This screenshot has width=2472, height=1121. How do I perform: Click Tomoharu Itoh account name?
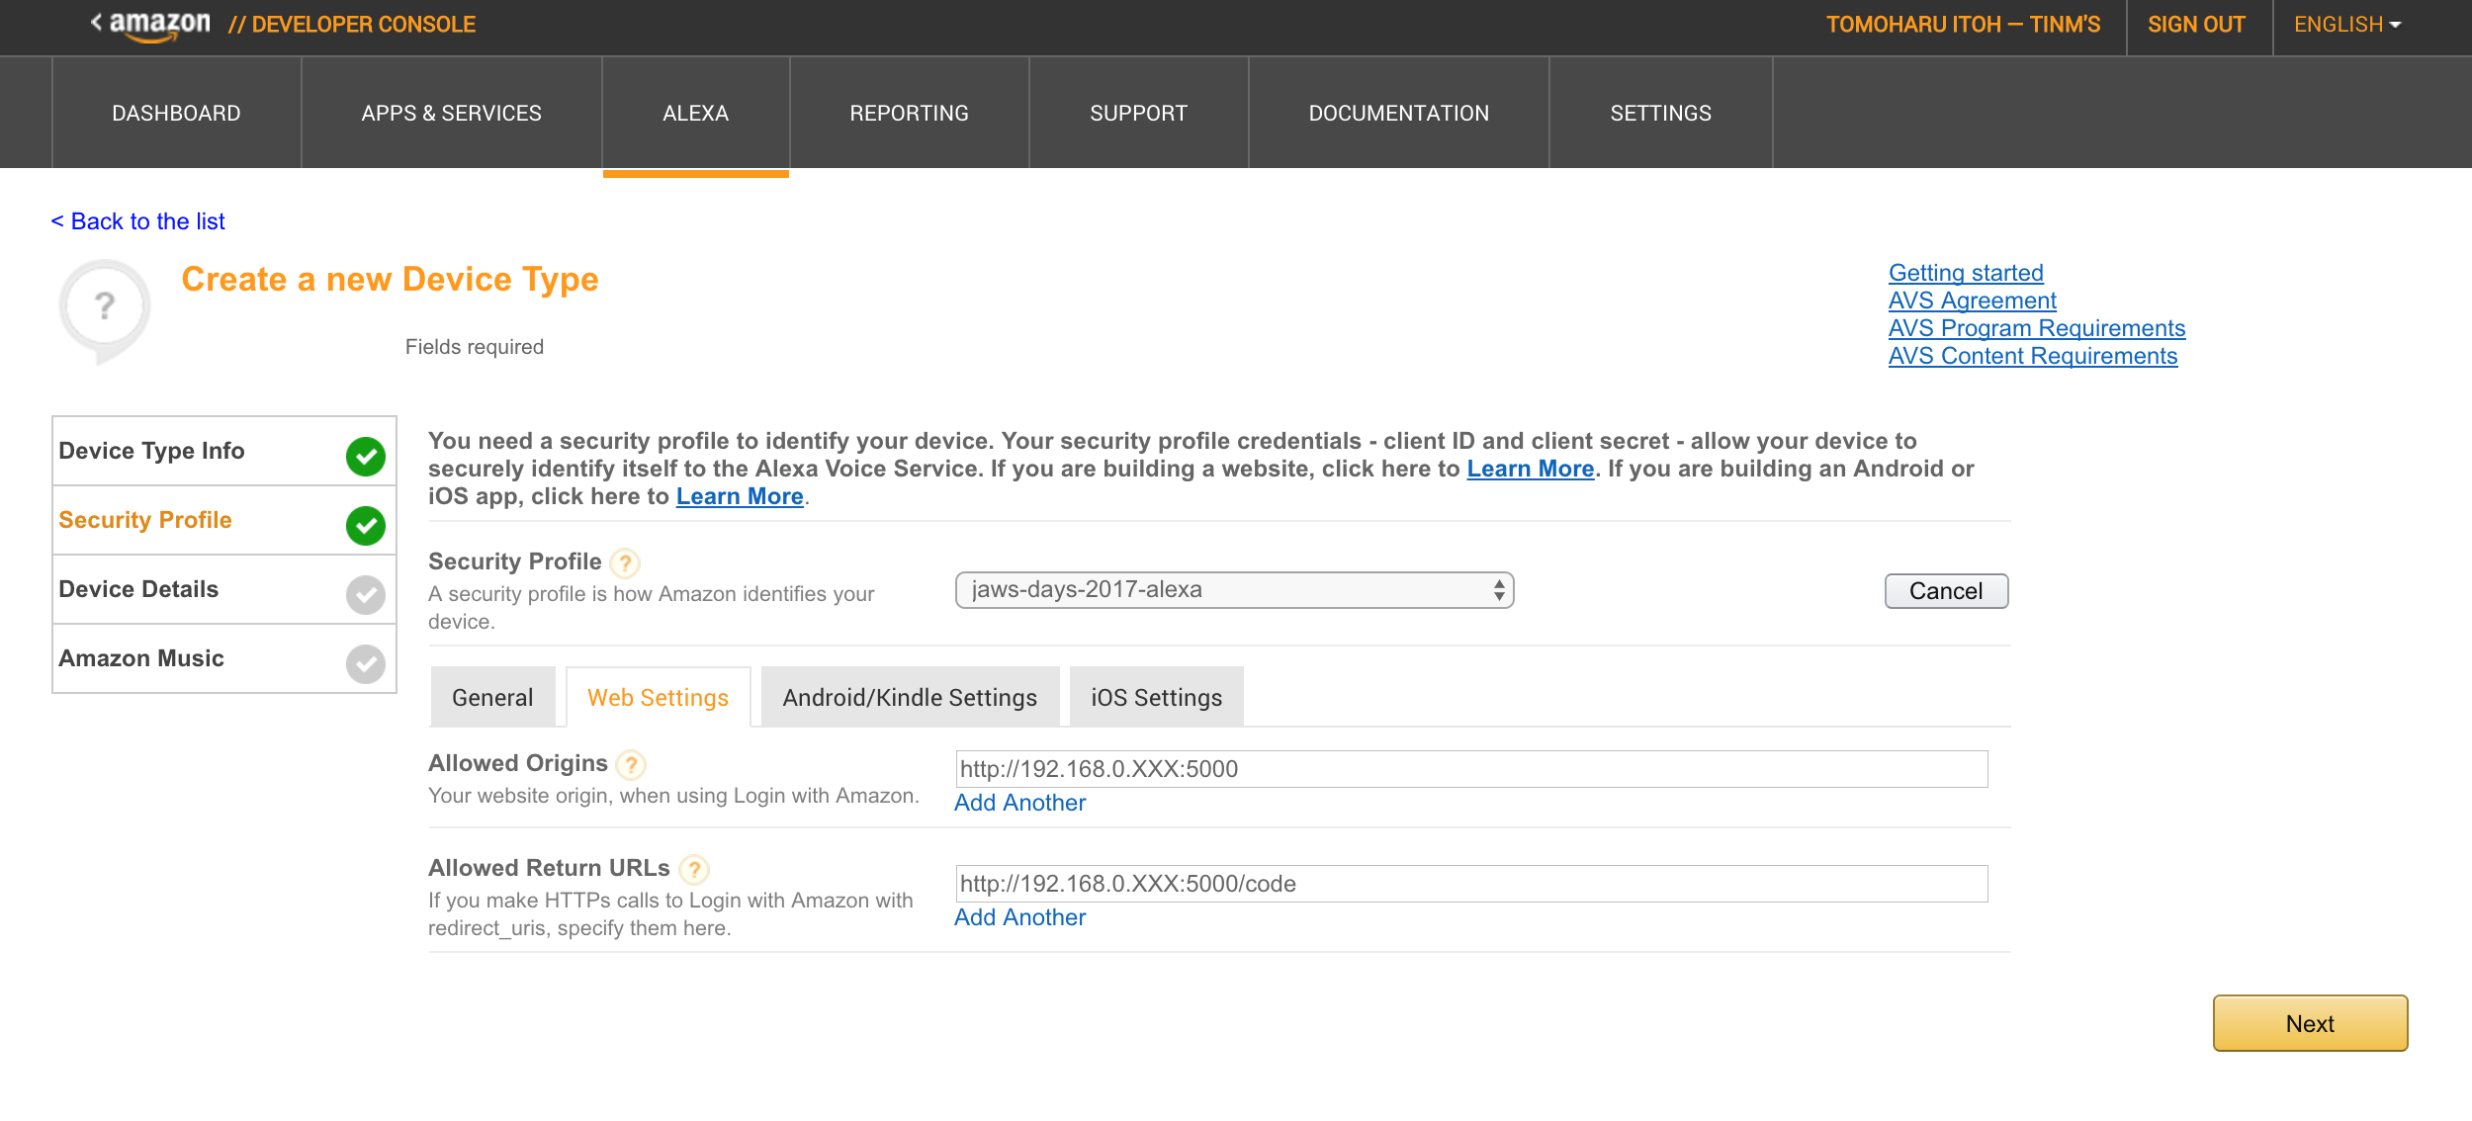[1963, 25]
